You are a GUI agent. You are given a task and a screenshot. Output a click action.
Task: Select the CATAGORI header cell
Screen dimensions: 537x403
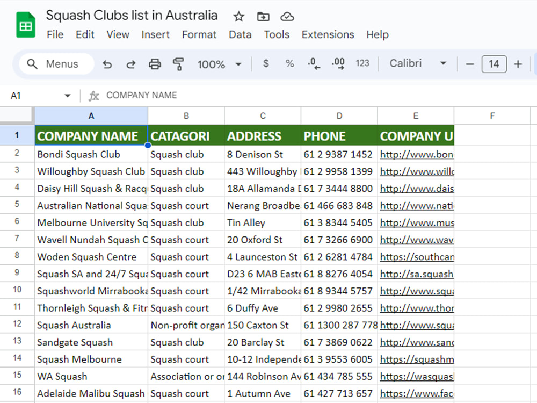click(186, 135)
